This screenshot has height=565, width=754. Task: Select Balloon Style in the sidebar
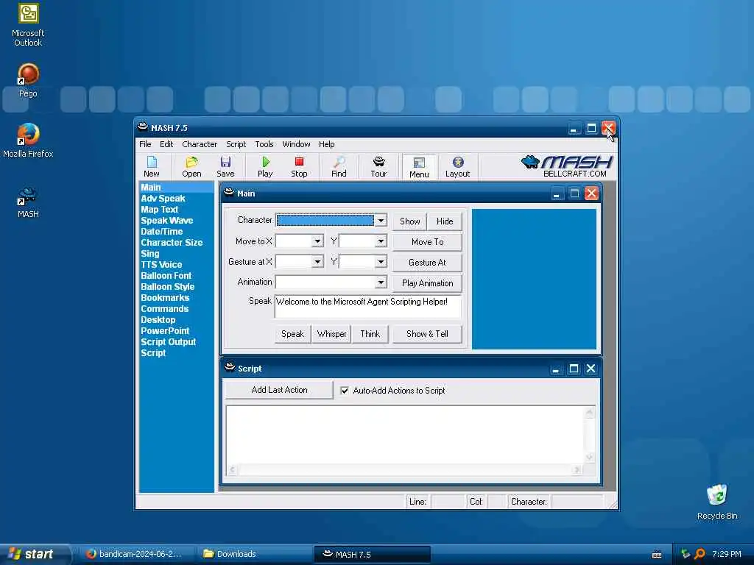[168, 287]
